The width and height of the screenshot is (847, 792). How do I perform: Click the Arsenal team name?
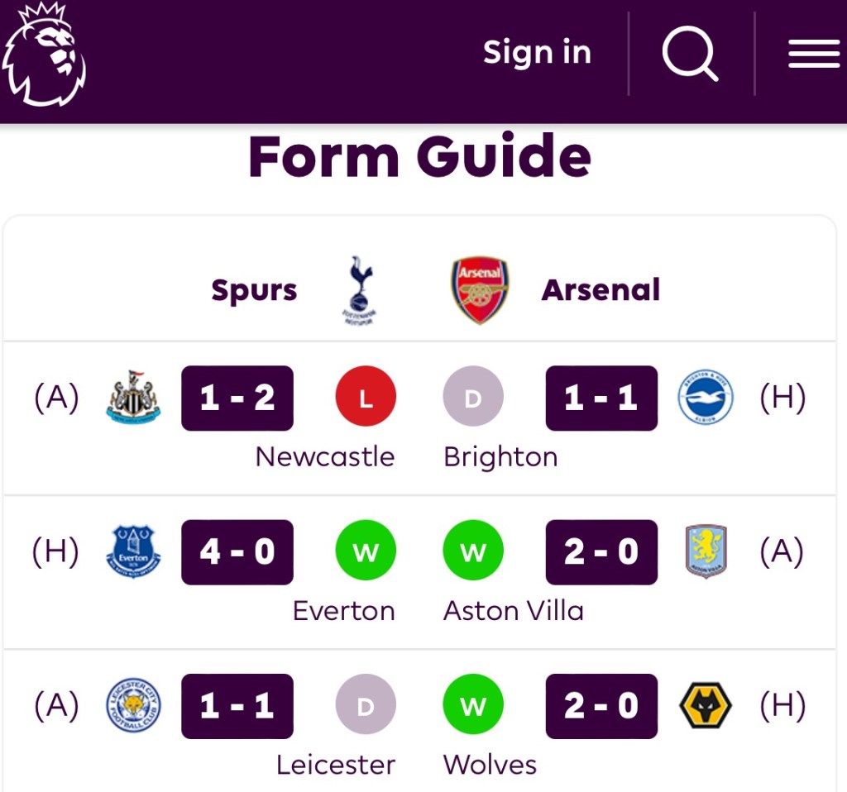click(601, 290)
